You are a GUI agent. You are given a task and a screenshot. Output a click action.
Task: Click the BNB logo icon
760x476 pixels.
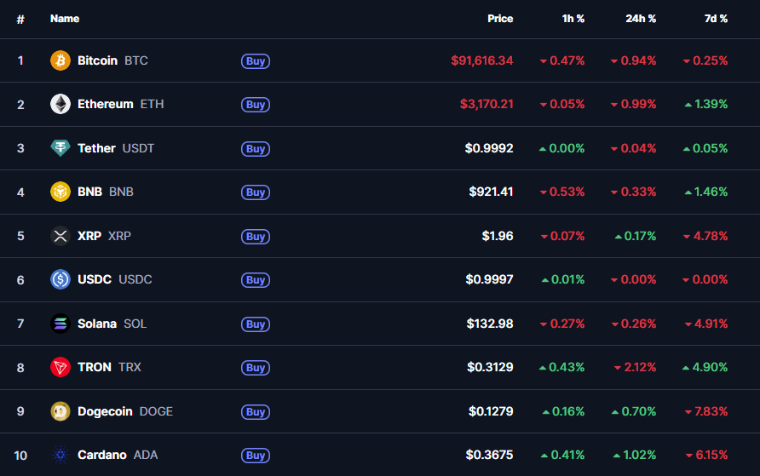60,192
